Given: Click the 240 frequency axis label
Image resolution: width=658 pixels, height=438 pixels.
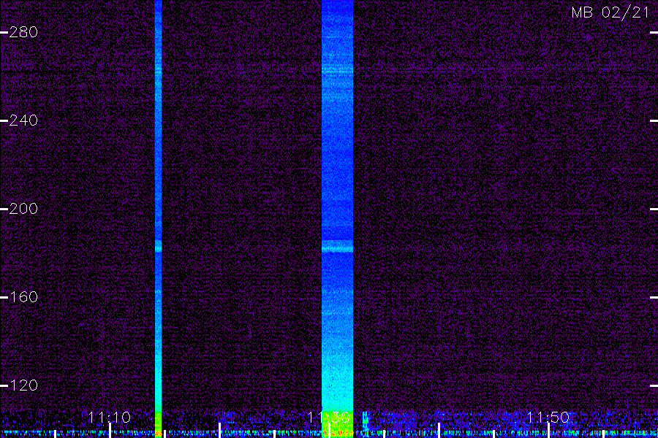Looking at the screenshot, I should tap(23, 120).
